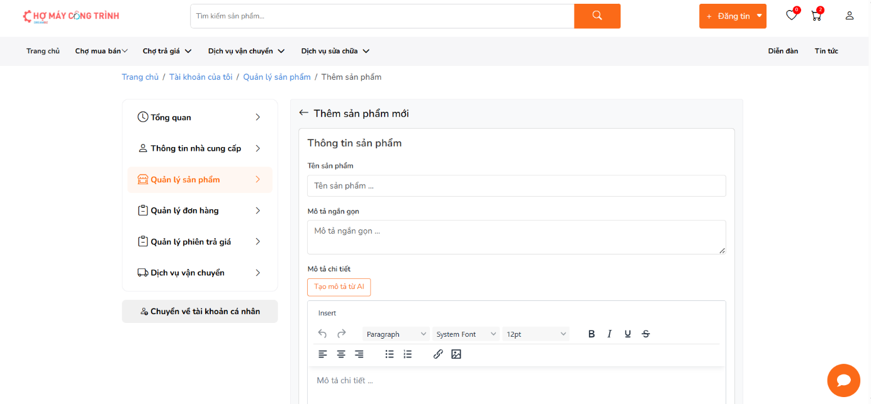Screen dimensions: 871x404
Task: Toggle bold formatting in editor
Action: coord(591,334)
